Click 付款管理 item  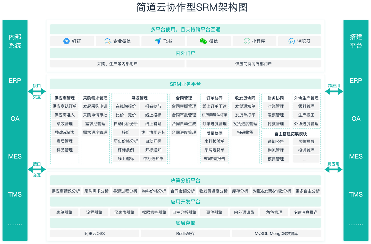276,124
